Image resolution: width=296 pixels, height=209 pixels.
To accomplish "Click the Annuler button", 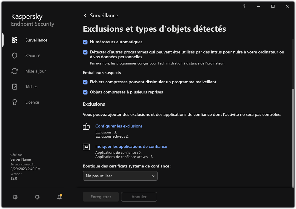I will [139, 197].
